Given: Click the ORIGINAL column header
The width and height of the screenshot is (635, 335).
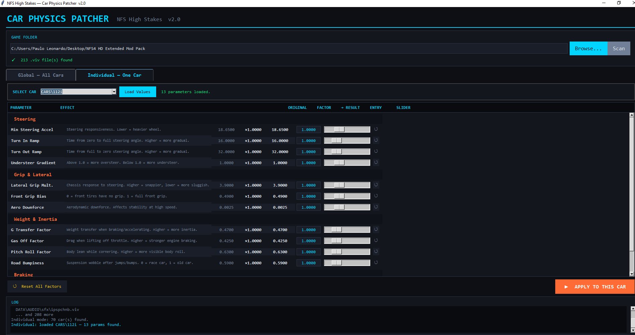Looking at the screenshot, I should pos(297,108).
